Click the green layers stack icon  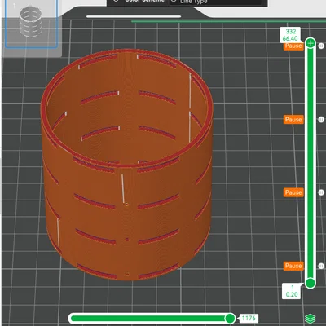pos(311,318)
